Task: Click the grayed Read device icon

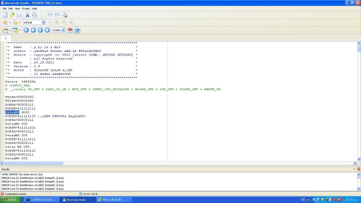Action: (x=50, y=22)
